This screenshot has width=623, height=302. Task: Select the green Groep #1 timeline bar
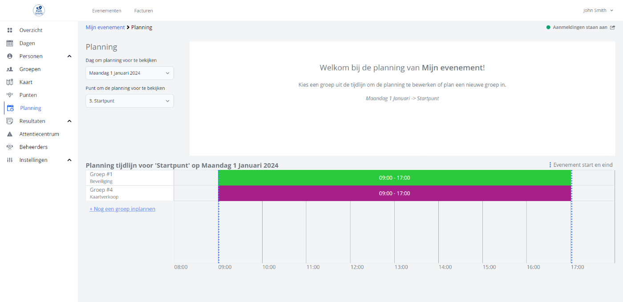pos(395,177)
